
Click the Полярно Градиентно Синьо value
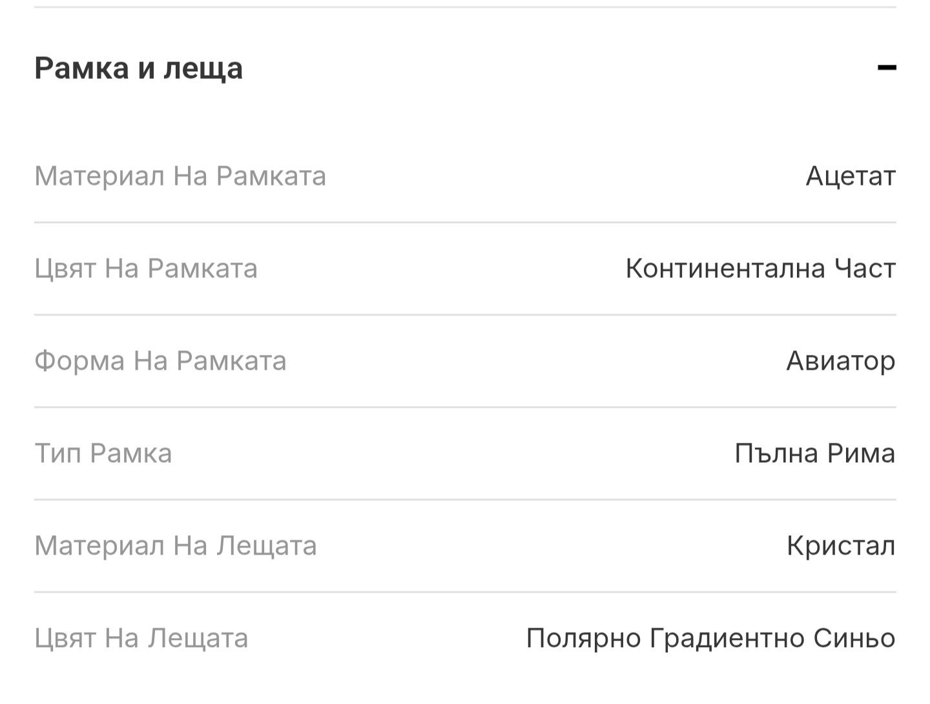click(711, 639)
